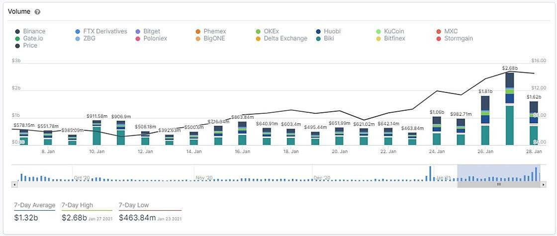557x236 pixels.
Task: Toggle the KuCoin legend entry
Action: click(x=390, y=31)
